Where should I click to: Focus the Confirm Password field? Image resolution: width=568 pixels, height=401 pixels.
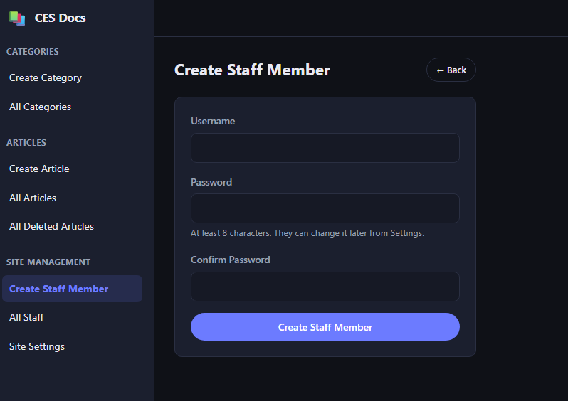pyautogui.click(x=325, y=287)
